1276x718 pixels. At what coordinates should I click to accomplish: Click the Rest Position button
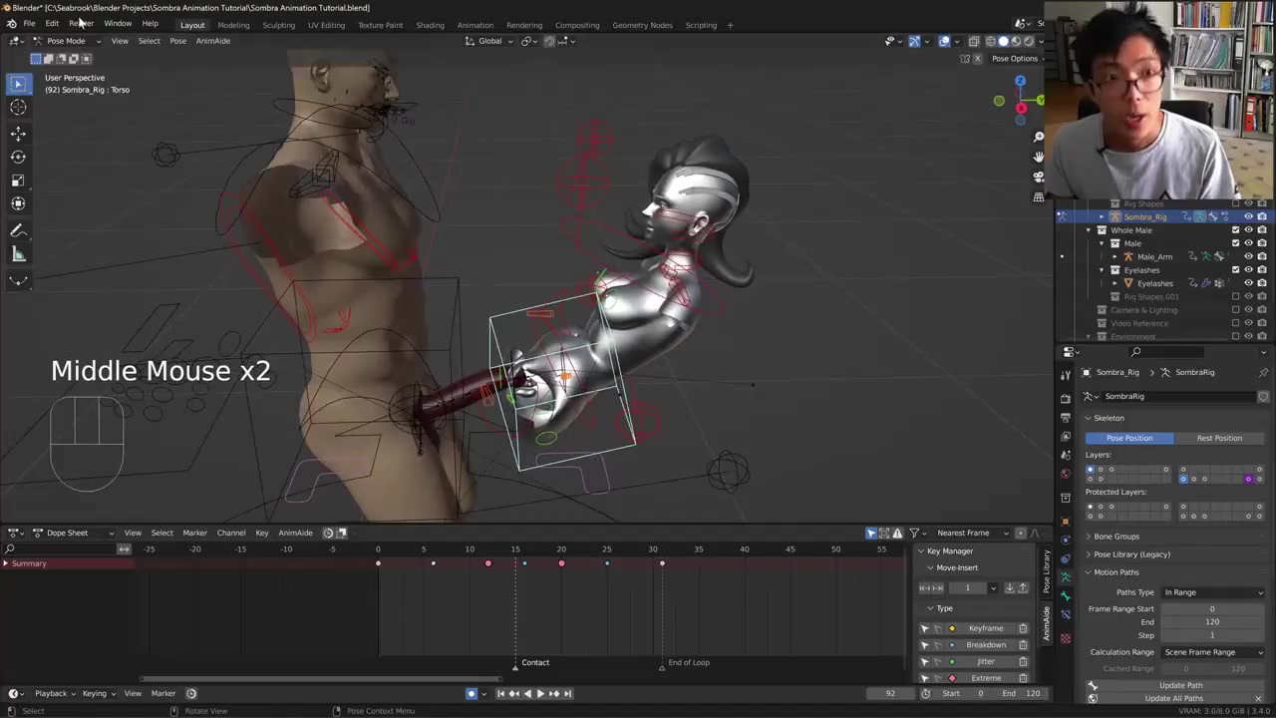click(x=1218, y=438)
